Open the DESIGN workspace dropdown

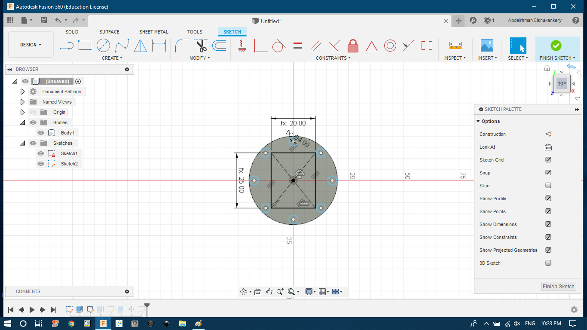[x=31, y=45]
